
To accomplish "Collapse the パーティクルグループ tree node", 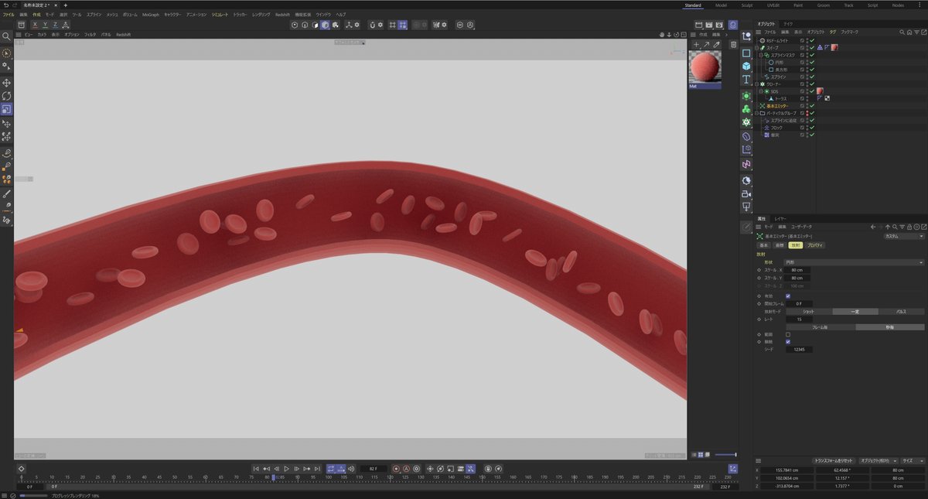I will pyautogui.click(x=758, y=113).
